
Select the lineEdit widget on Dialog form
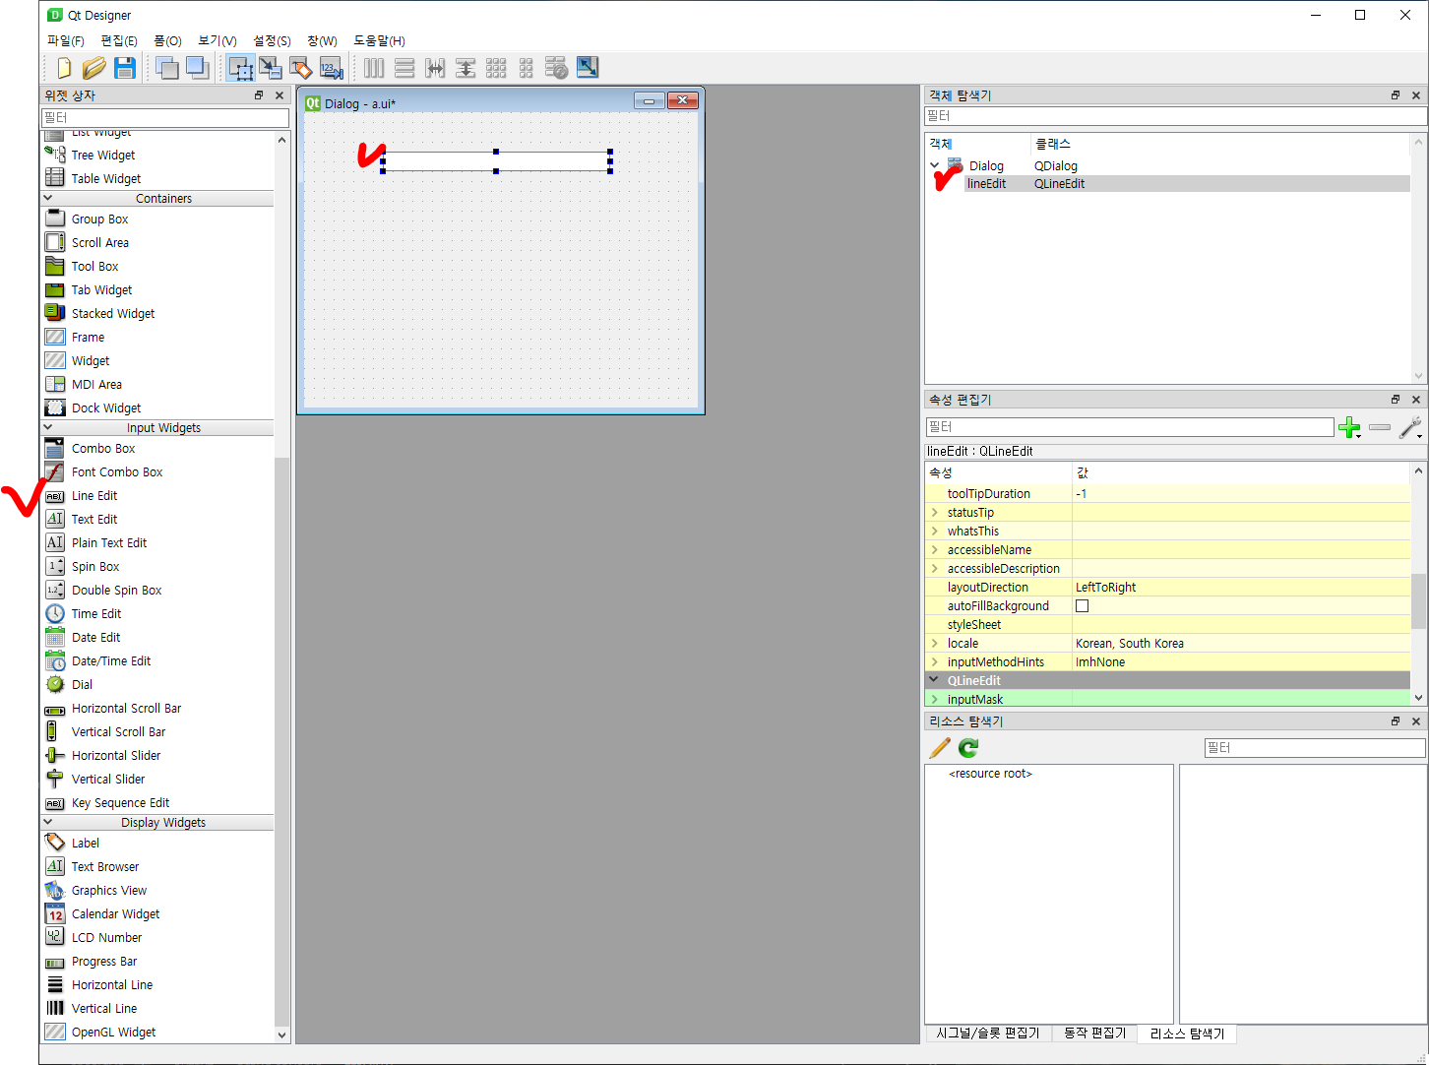pos(496,161)
